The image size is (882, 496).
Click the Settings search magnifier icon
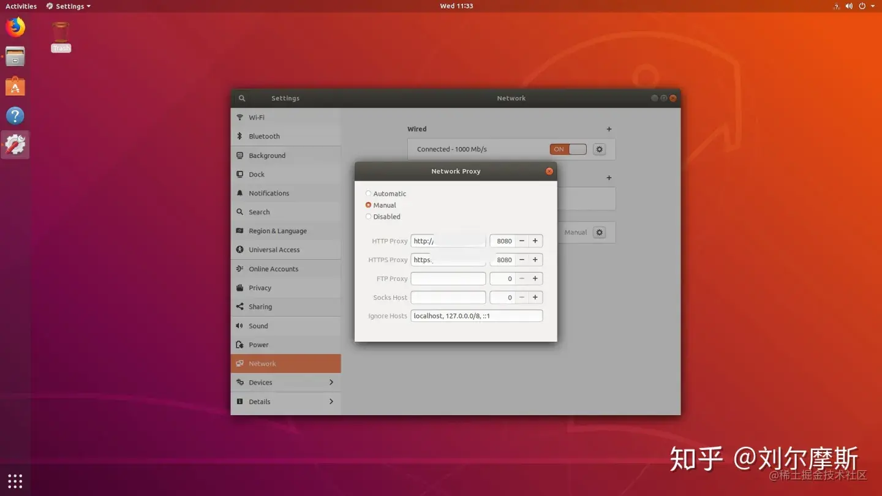[x=242, y=98]
